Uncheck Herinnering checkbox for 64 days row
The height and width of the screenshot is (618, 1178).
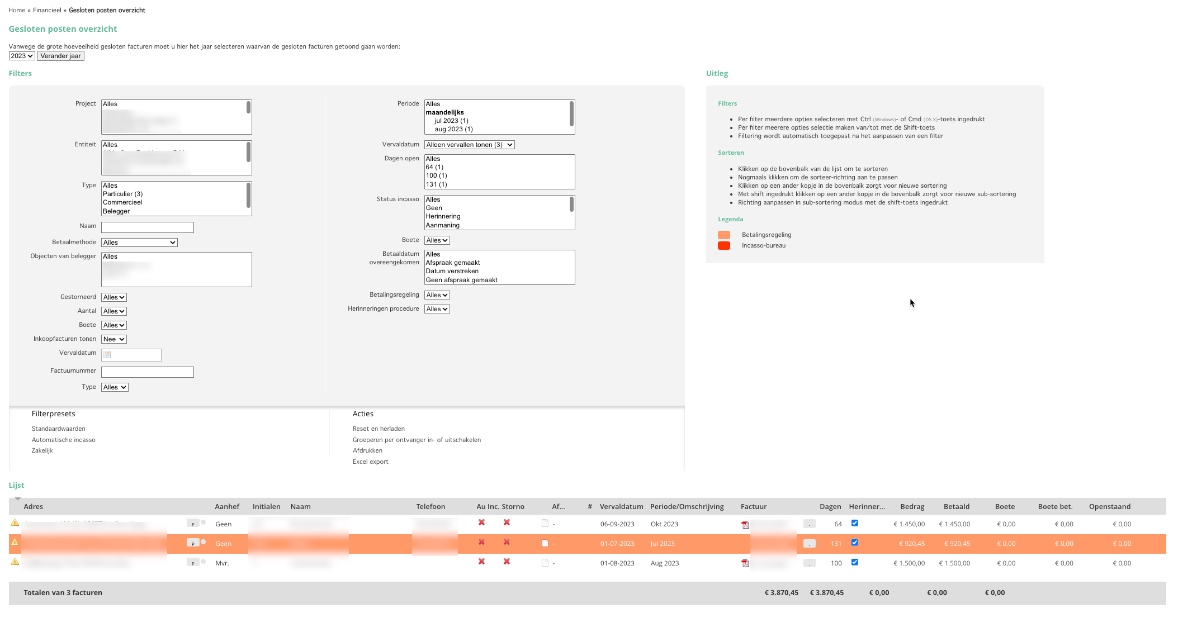[x=854, y=523]
